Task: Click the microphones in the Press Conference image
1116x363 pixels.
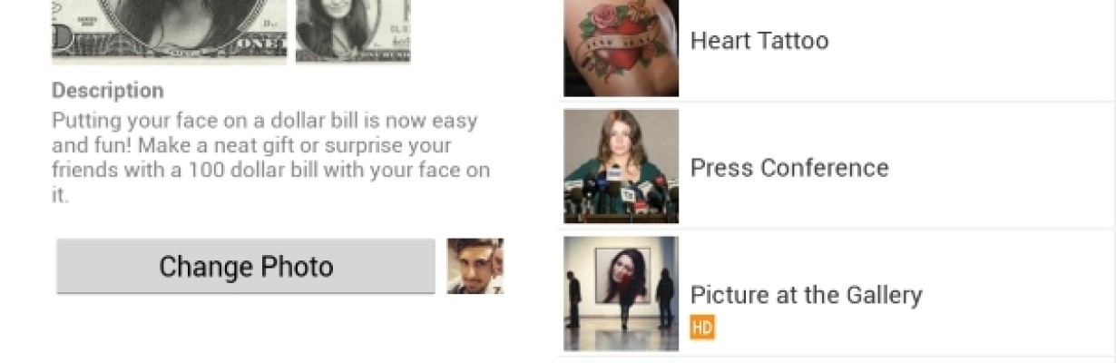Action: tap(621, 191)
